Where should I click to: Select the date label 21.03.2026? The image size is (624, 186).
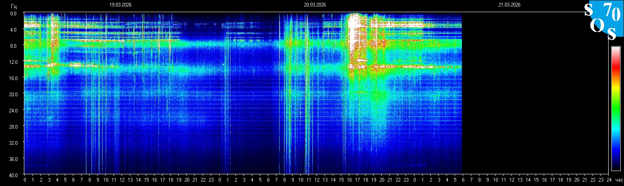click(x=509, y=5)
